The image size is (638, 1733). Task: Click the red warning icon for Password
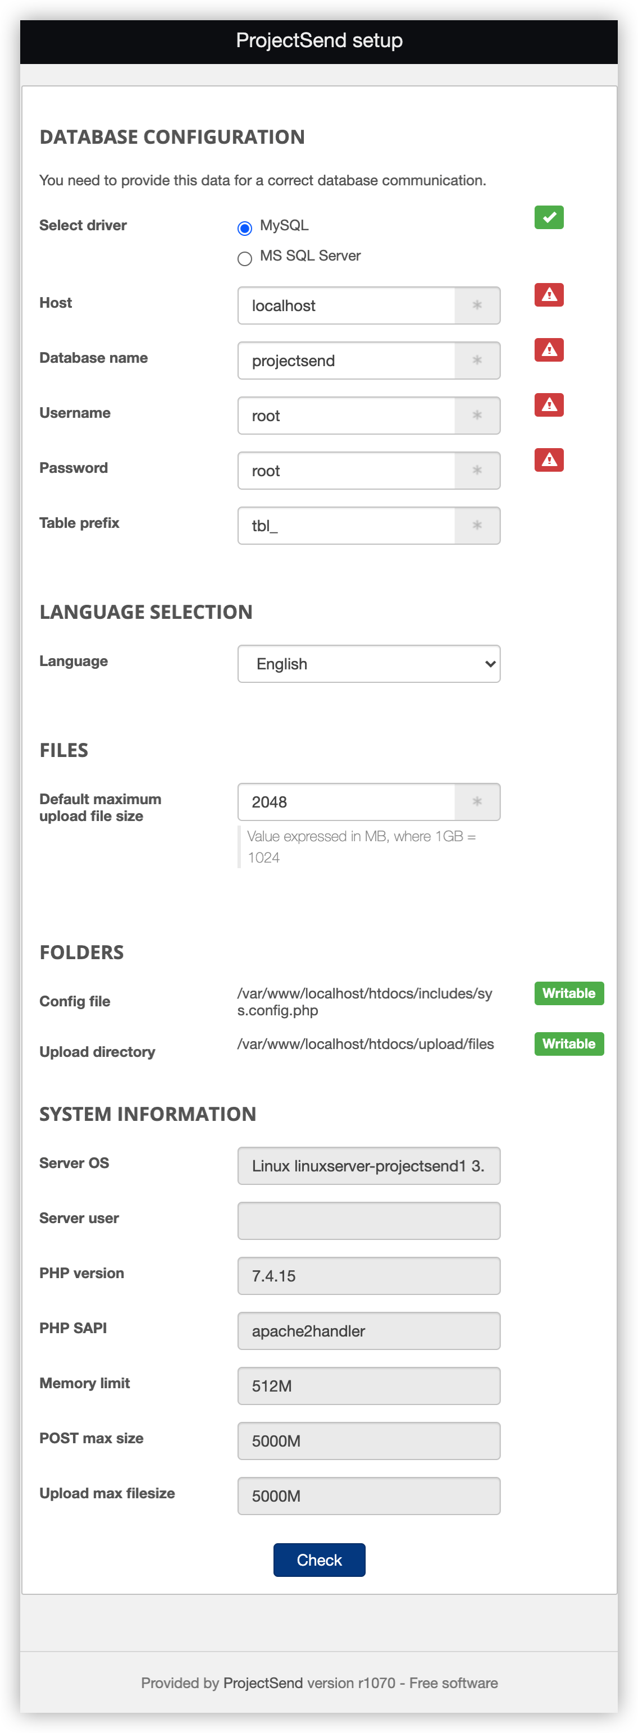click(549, 460)
